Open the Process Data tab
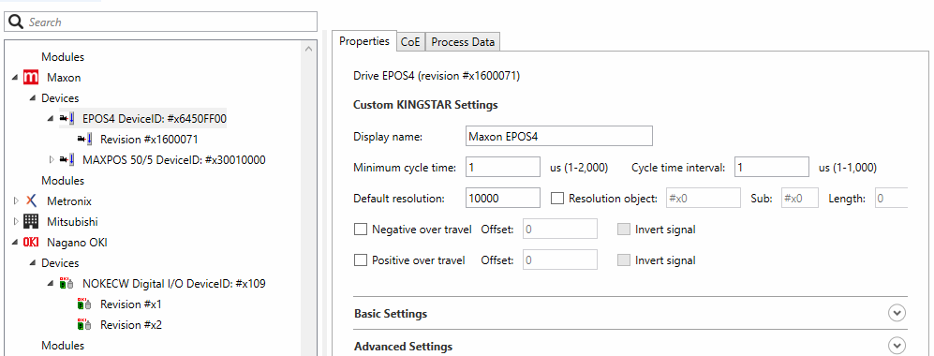934x356 pixels. (x=463, y=41)
